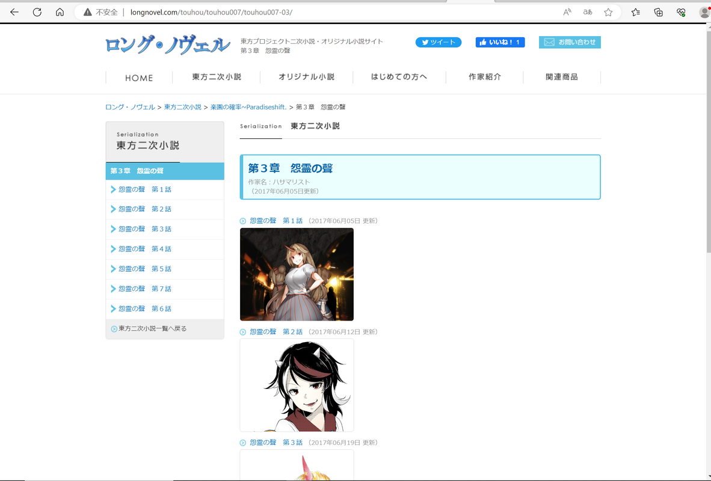
Task: Click circle arrow icon beside 第2話 link
Action: [x=243, y=332]
